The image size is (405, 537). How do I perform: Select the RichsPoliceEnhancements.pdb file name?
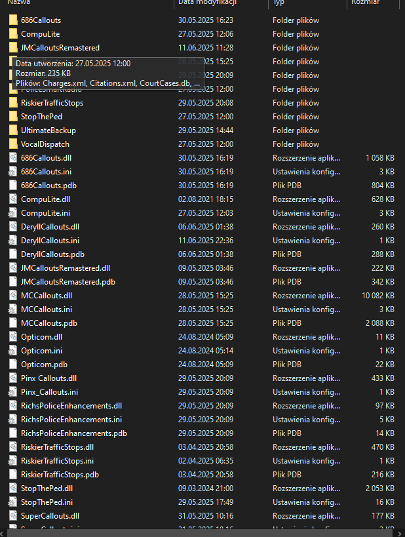[x=74, y=433]
